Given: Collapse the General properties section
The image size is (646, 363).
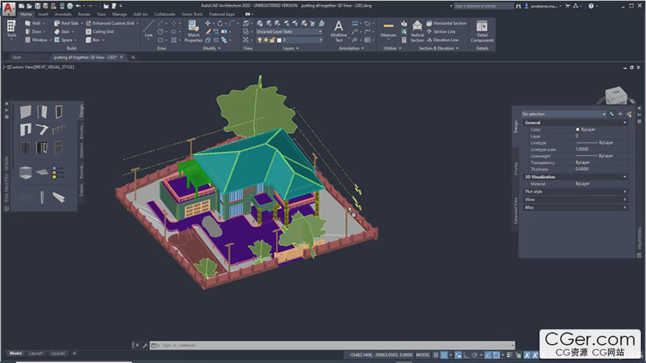Looking at the screenshot, I should (x=575, y=122).
